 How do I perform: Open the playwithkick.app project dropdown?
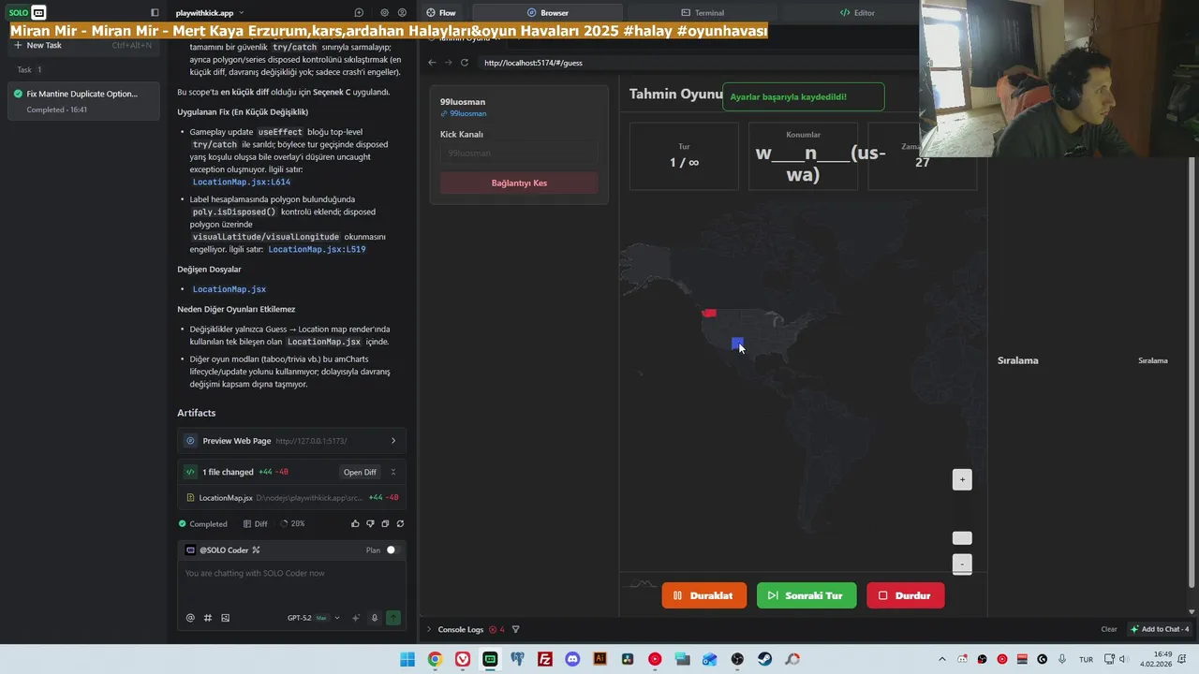[x=210, y=13]
